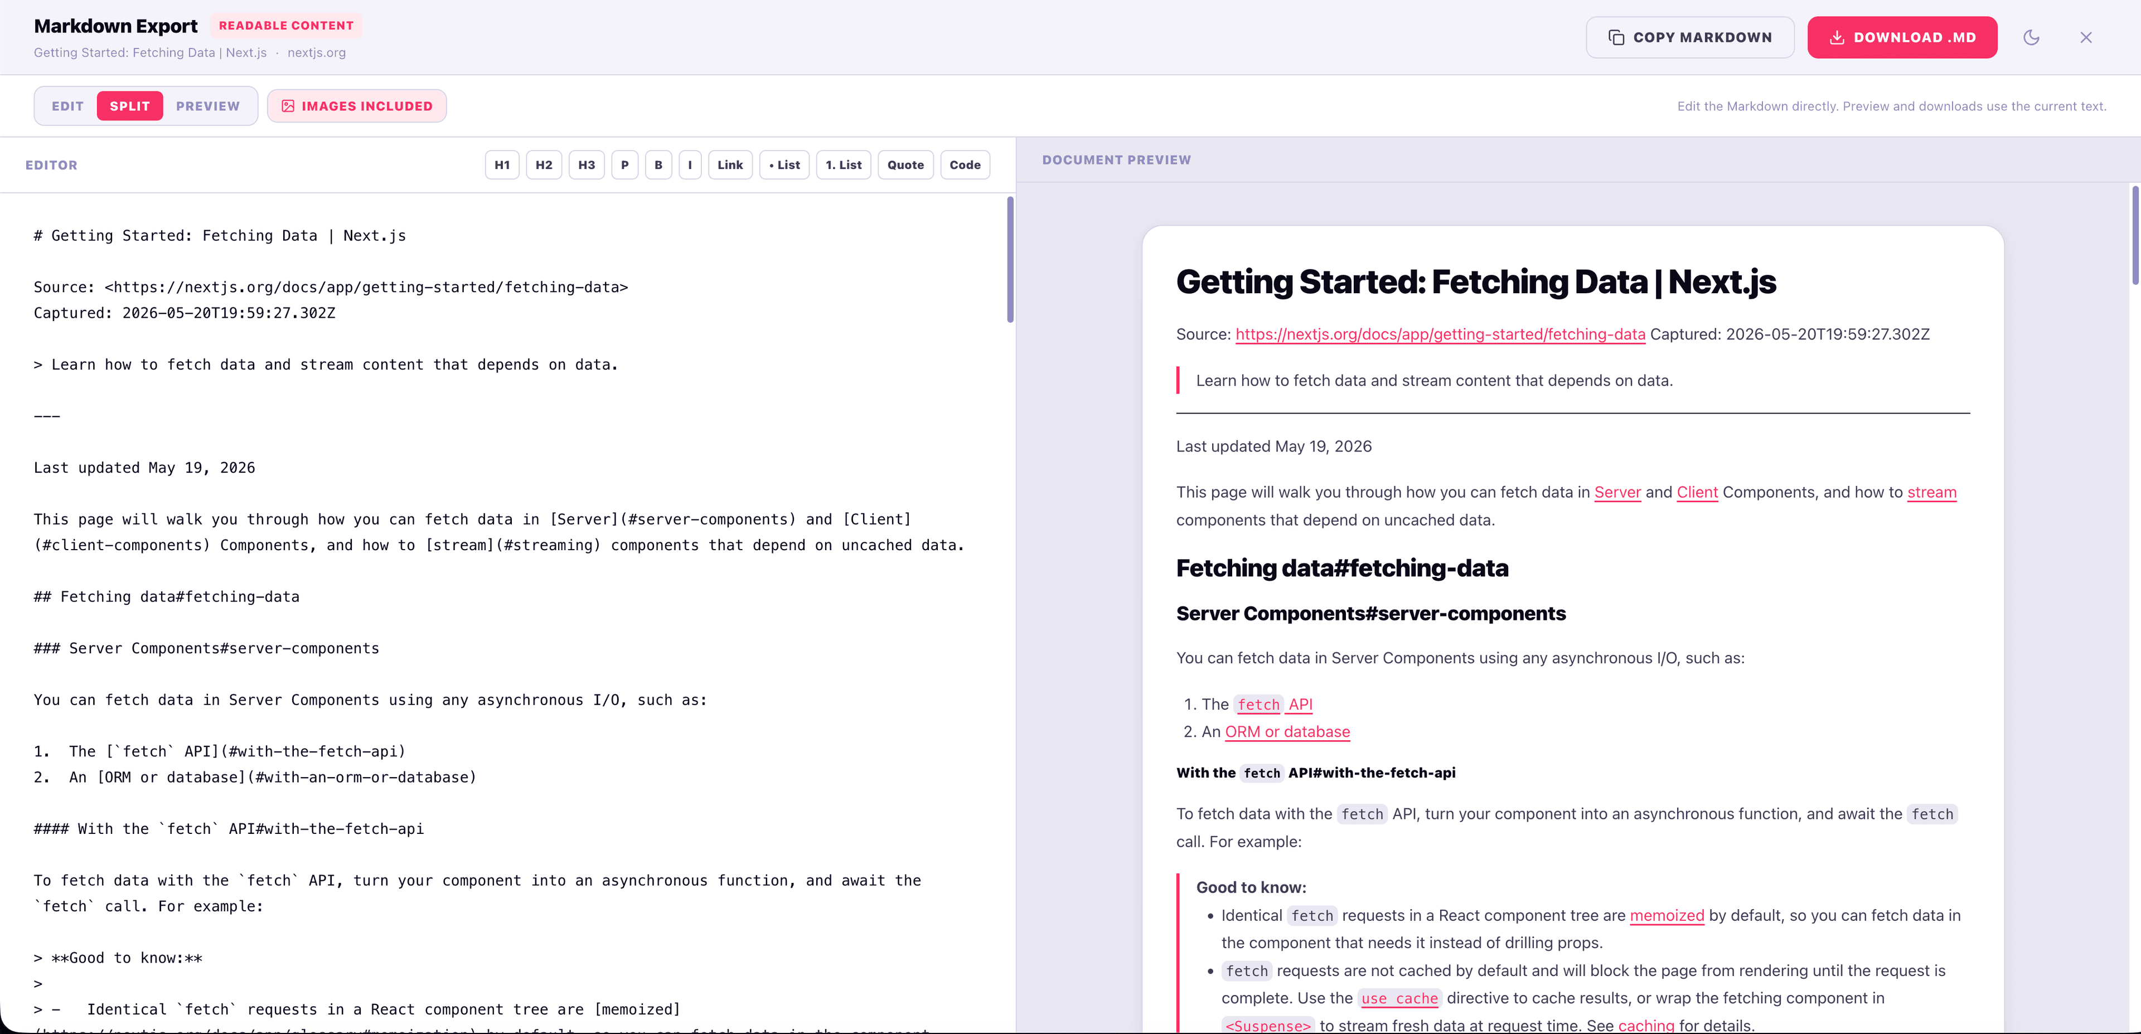Screen dimensions: 2141x1034
Task: Follow the Client link in preview
Action: click(1697, 492)
